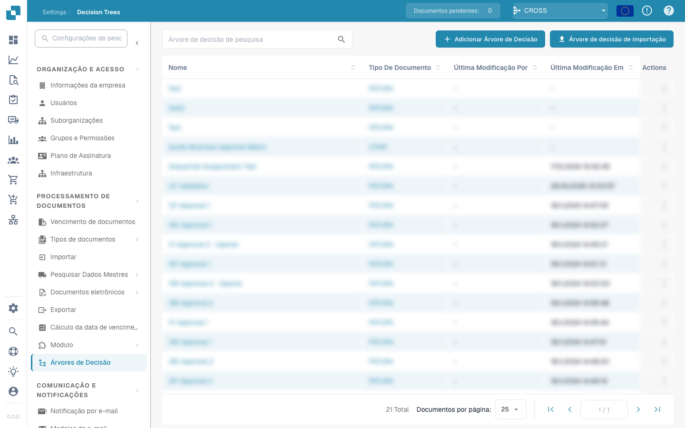Click Árvore de decisão de importação button
Screen dimensions: 685x428
pos(612,39)
